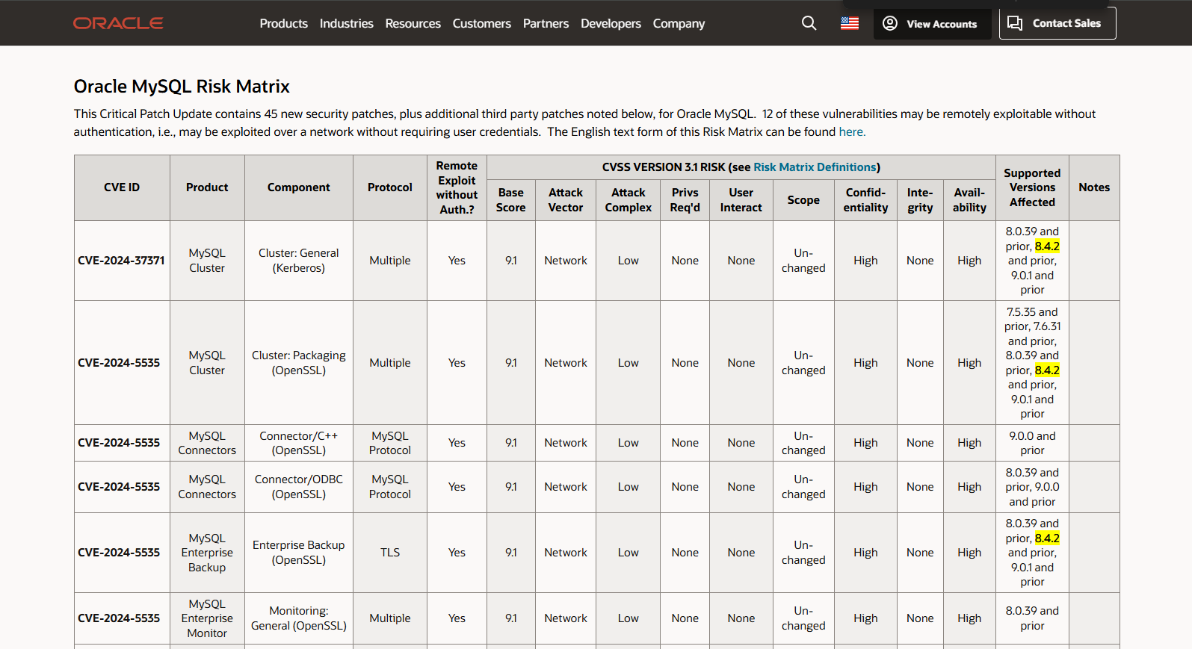This screenshot has height=649, width=1192.
Task: Click CVE-2024-5535 in Enterprise Monitor row
Action: coord(122,618)
